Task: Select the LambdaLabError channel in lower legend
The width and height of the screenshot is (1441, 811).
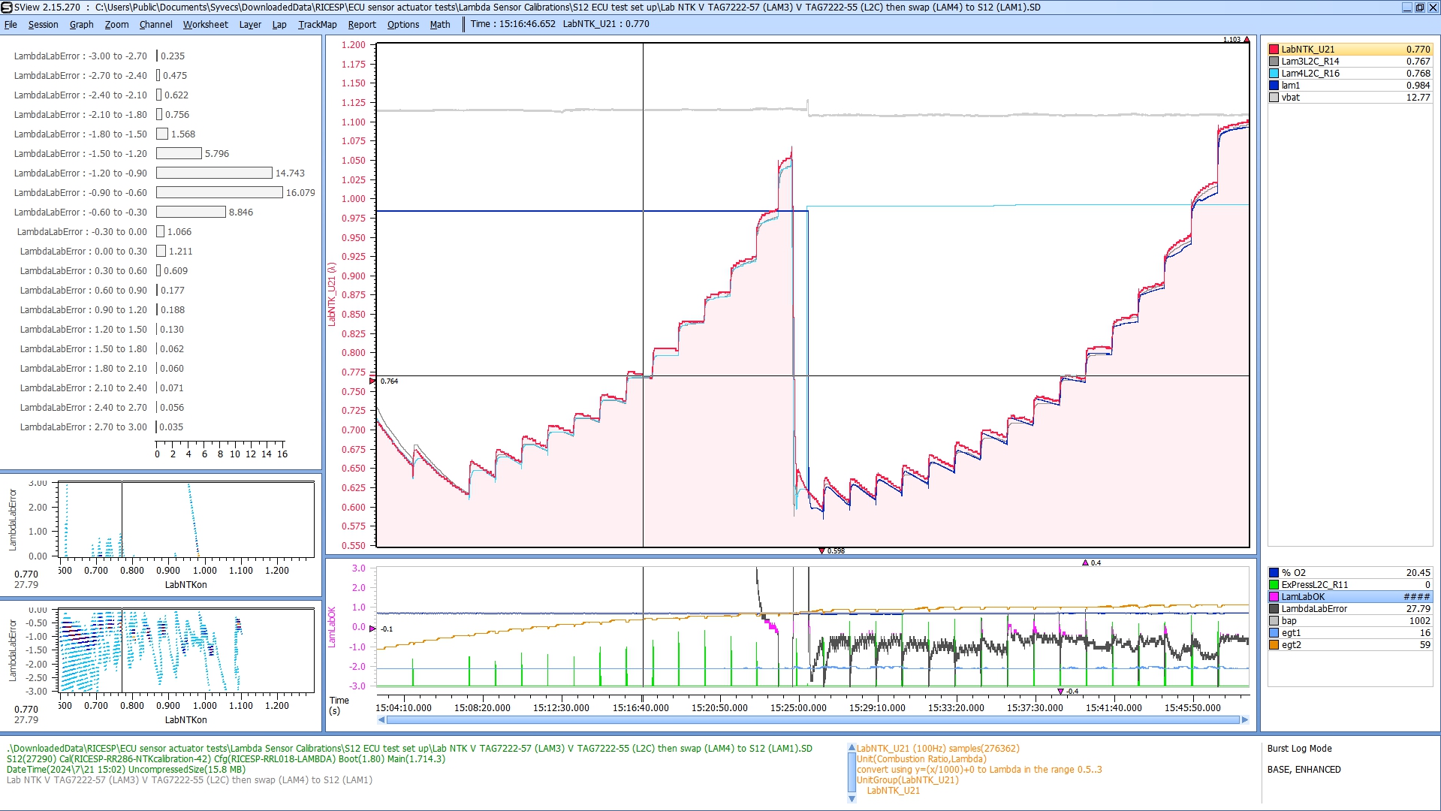Action: tap(1313, 609)
